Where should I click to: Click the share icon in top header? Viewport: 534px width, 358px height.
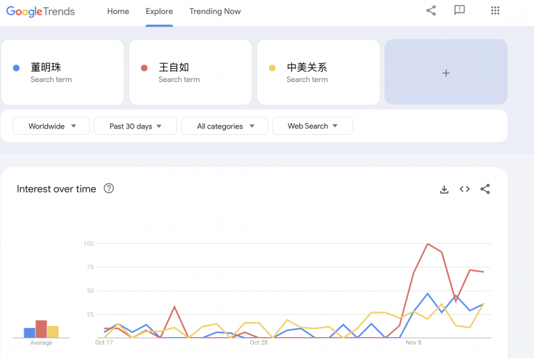pyautogui.click(x=431, y=10)
